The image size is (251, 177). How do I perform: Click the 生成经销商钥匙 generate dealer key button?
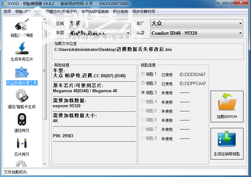click(227, 144)
